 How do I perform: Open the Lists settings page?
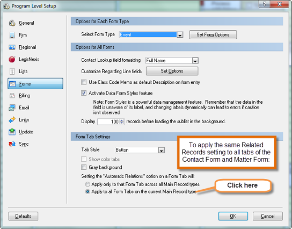(x=23, y=71)
